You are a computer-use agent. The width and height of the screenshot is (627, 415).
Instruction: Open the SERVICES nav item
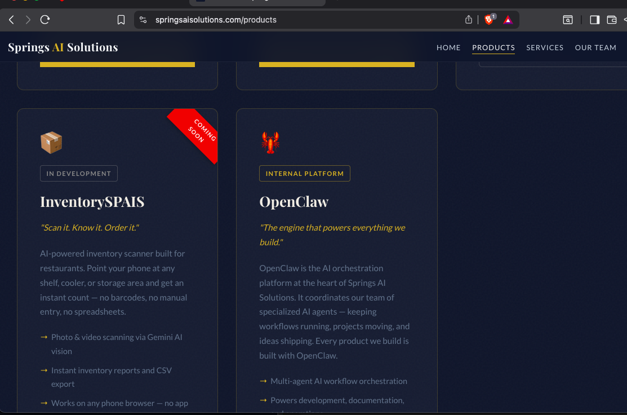pyautogui.click(x=545, y=48)
